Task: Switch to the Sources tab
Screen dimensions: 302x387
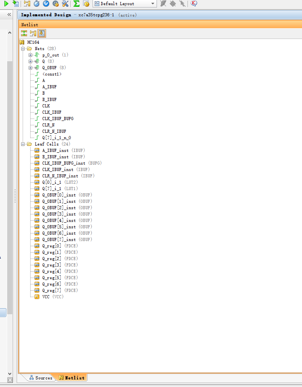Action: pos(41,377)
